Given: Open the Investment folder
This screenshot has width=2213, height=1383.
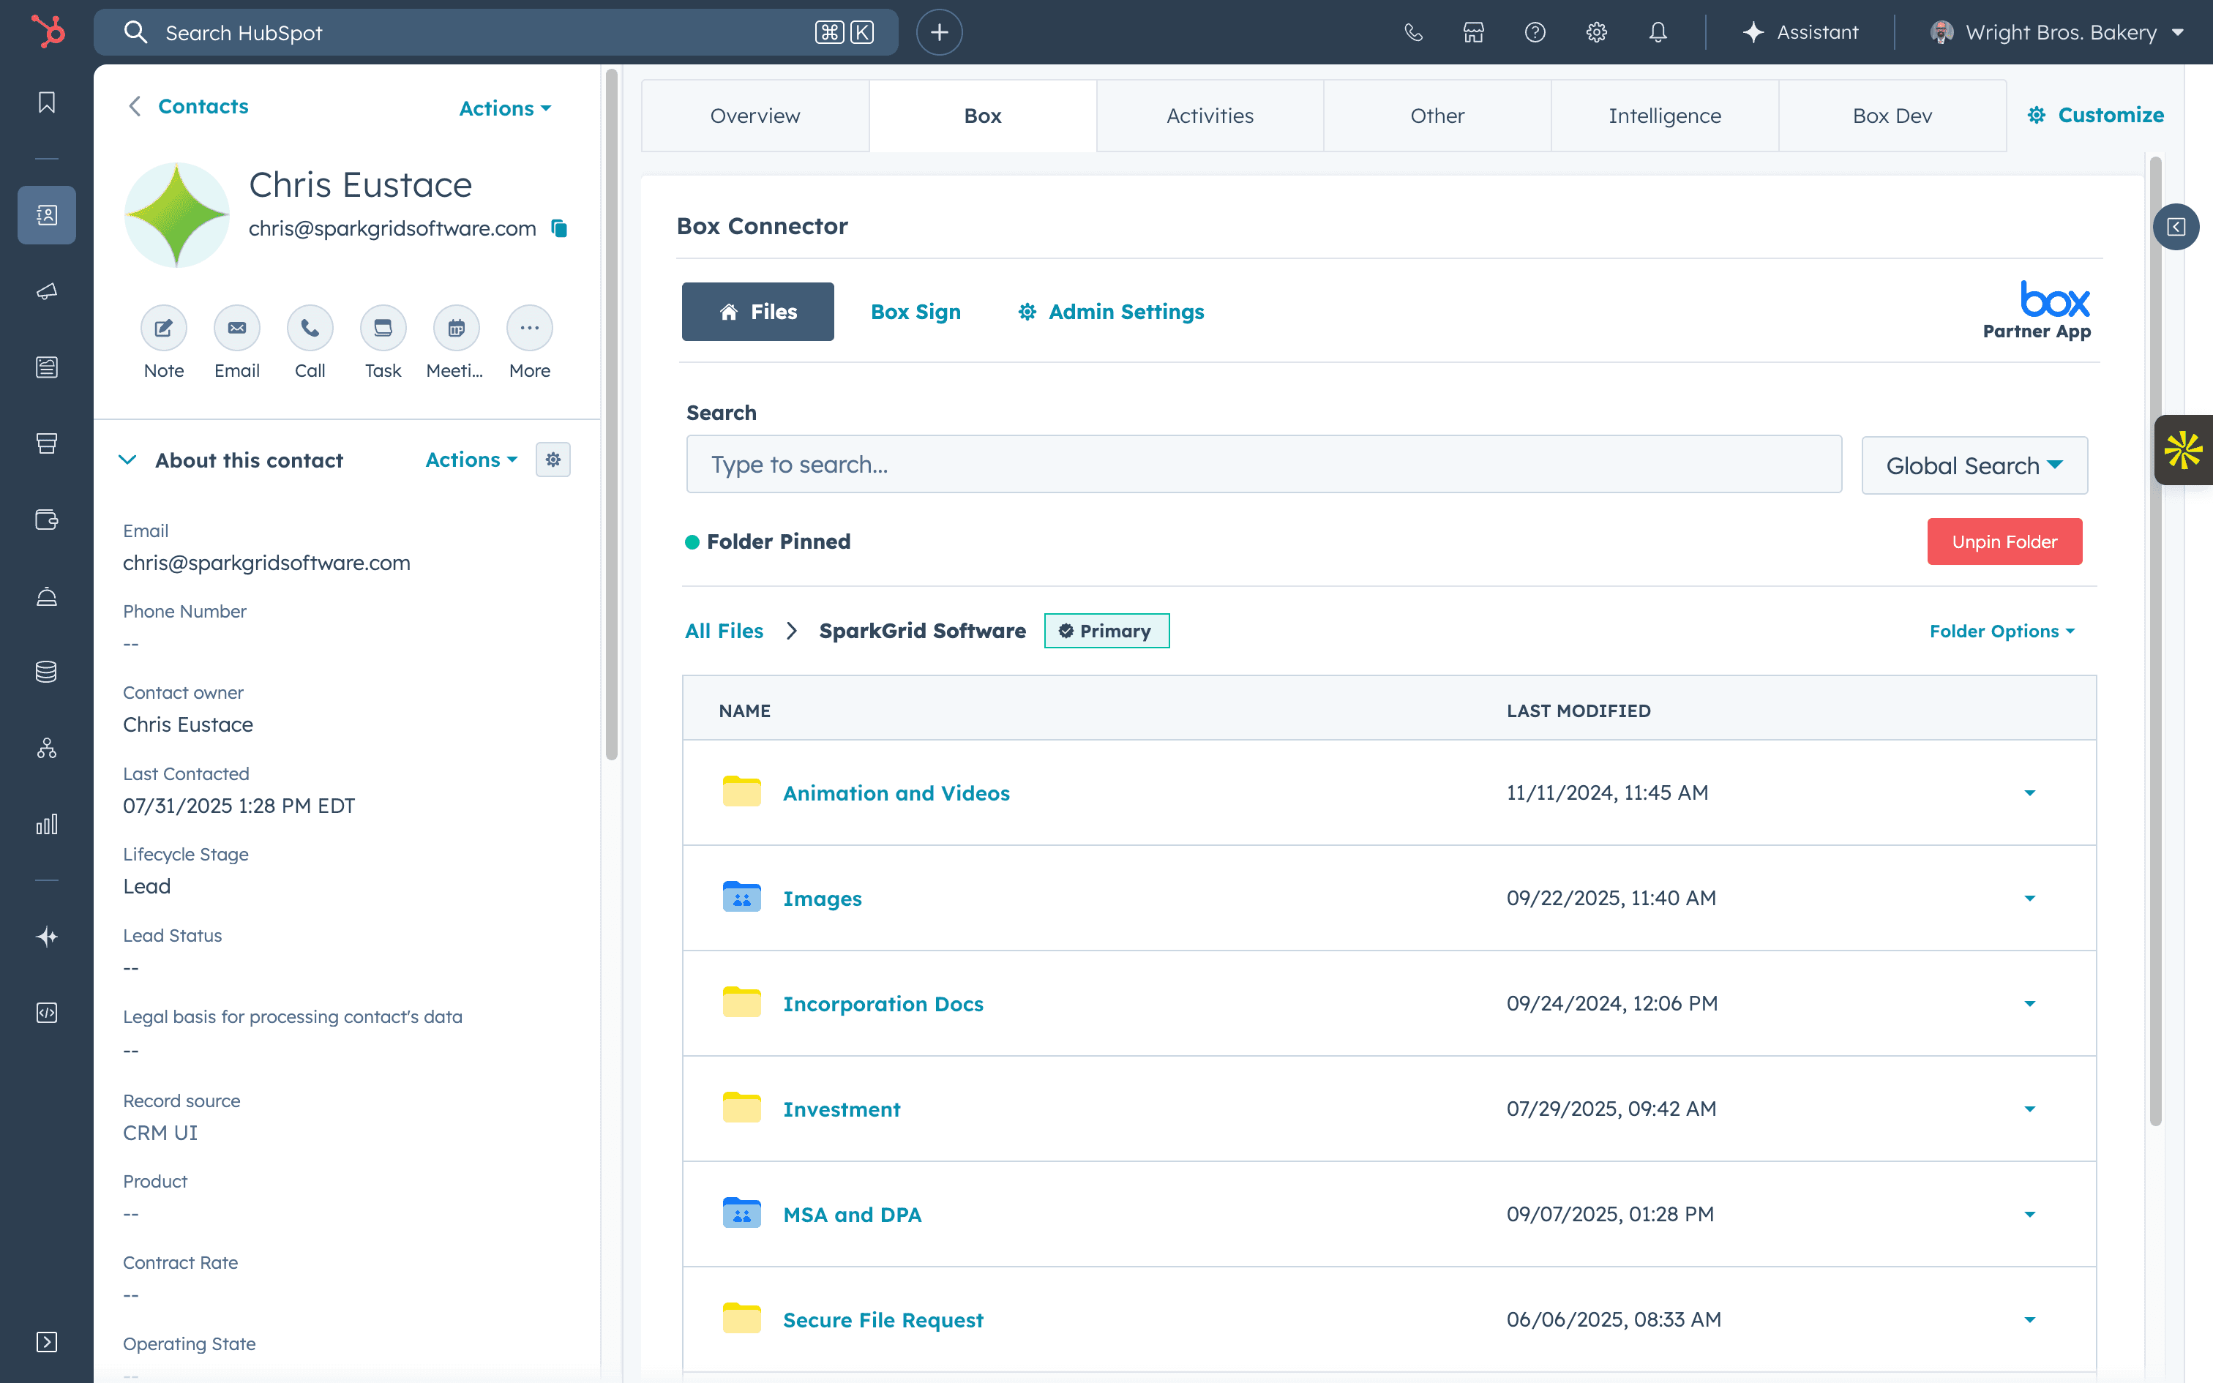Looking at the screenshot, I should coord(842,1109).
